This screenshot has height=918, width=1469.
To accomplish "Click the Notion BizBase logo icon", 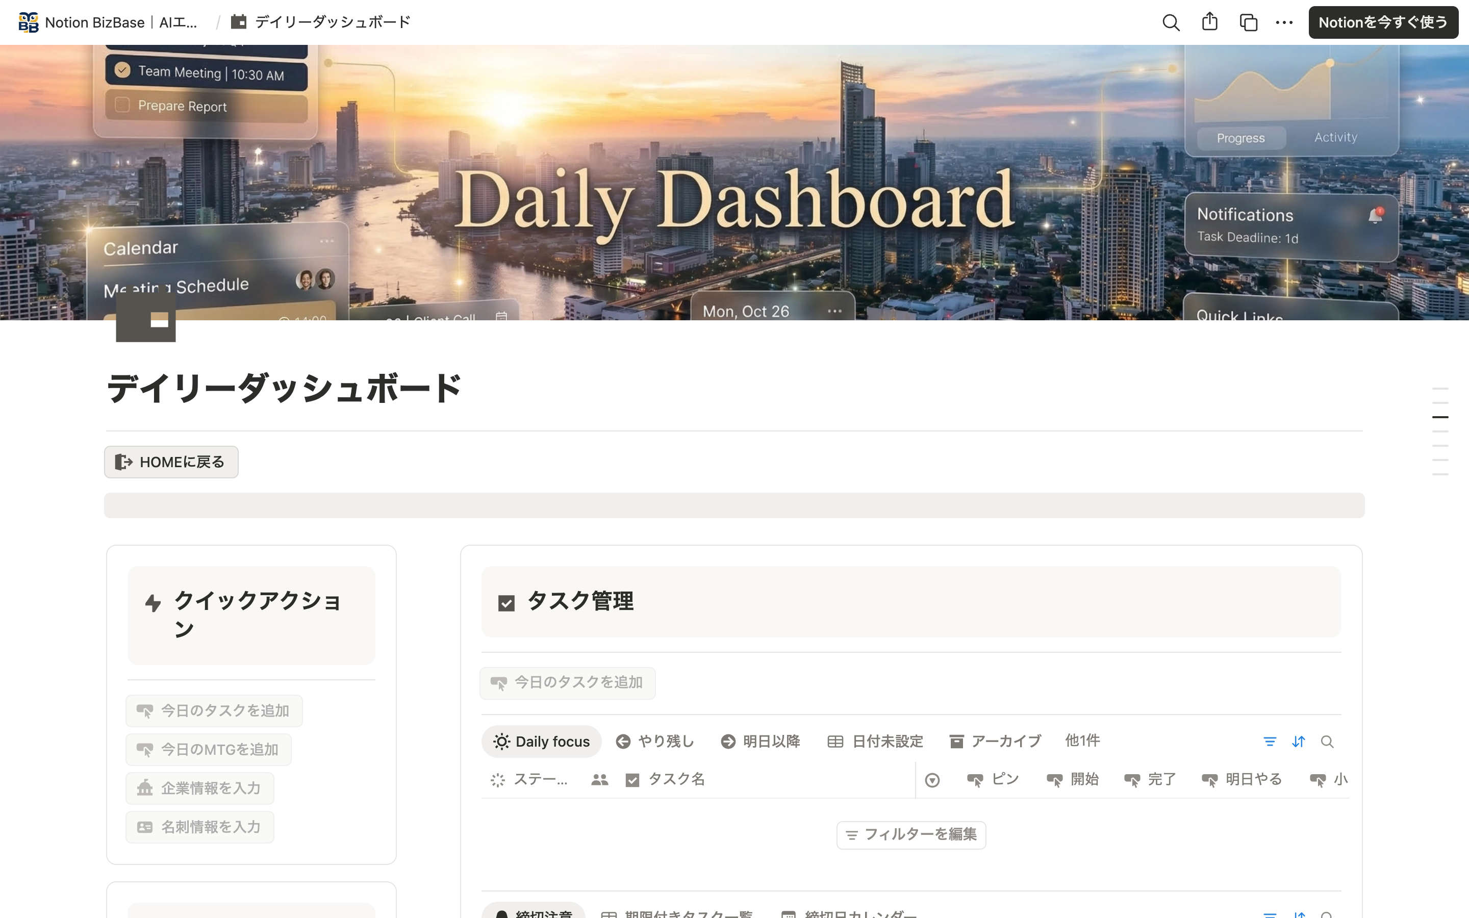I will click(28, 22).
